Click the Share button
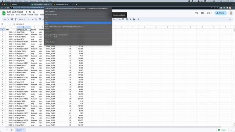 click(x=220, y=13)
